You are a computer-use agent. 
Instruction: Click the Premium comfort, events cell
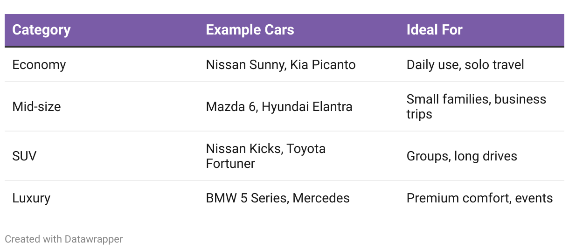point(479,198)
